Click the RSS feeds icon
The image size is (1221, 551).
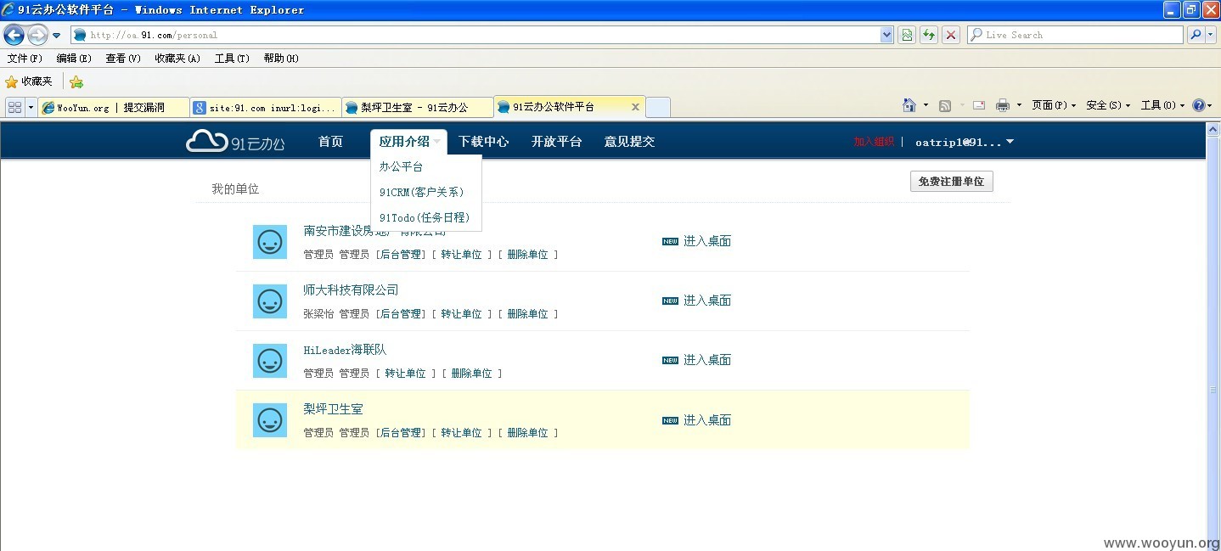tap(945, 105)
